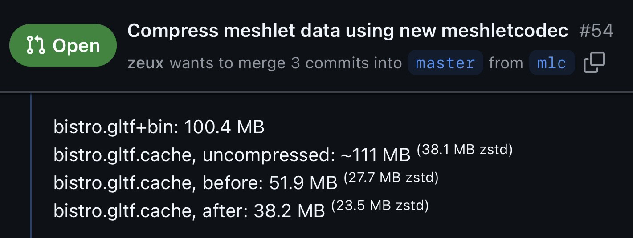Click the title "Compress meshlet data using new meshletcodec"
The height and width of the screenshot is (238, 633).
(347, 31)
